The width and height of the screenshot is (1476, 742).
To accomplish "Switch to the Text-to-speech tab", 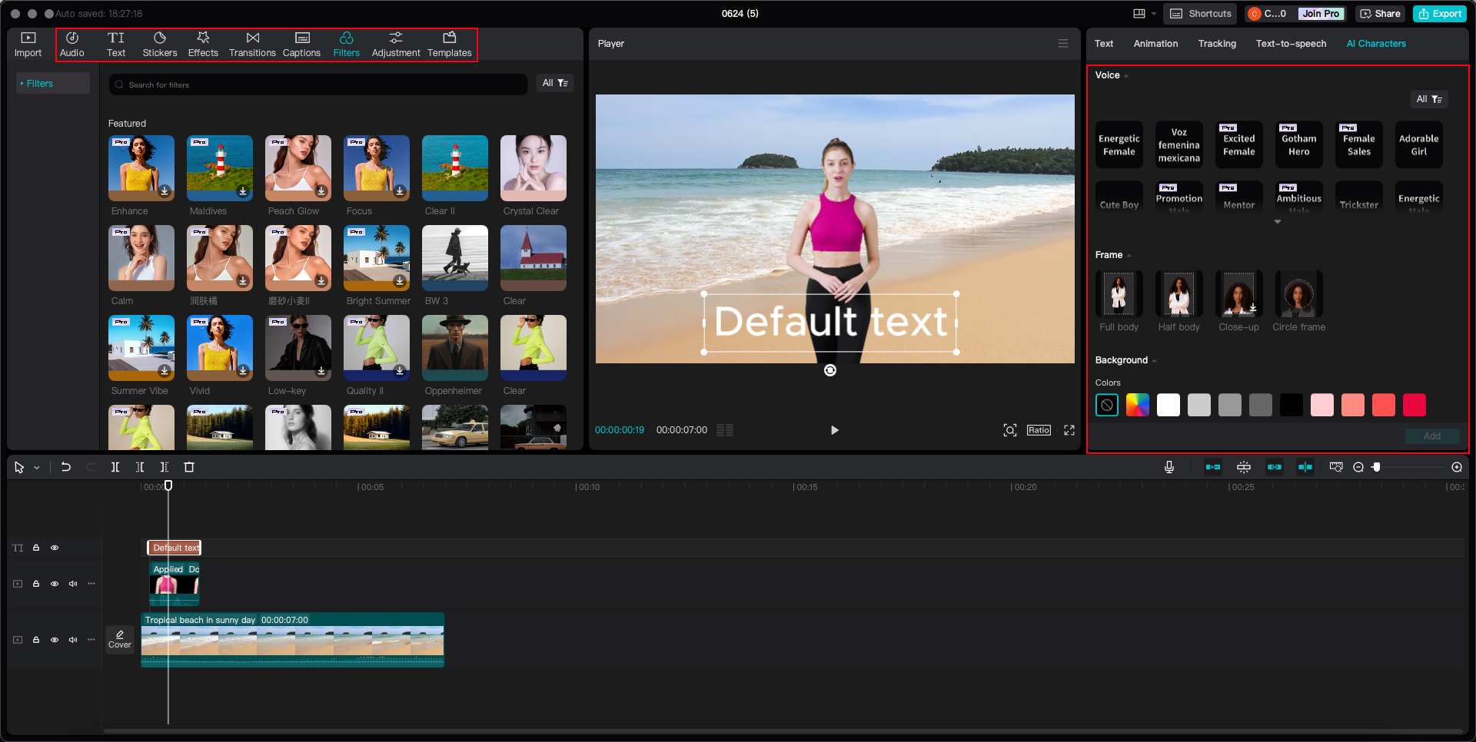I will point(1291,44).
